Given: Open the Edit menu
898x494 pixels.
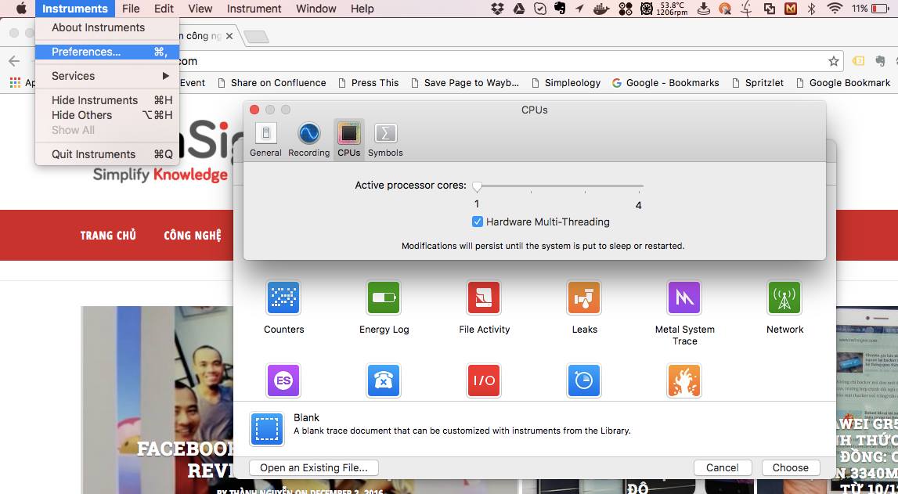Looking at the screenshot, I should coord(164,9).
